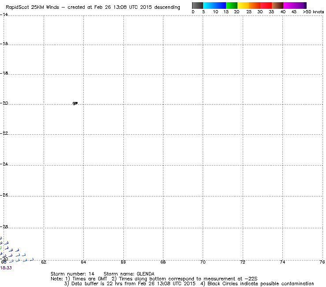The image size is (326, 287).
Task: Click the longitude label 72
Action: [243, 262]
